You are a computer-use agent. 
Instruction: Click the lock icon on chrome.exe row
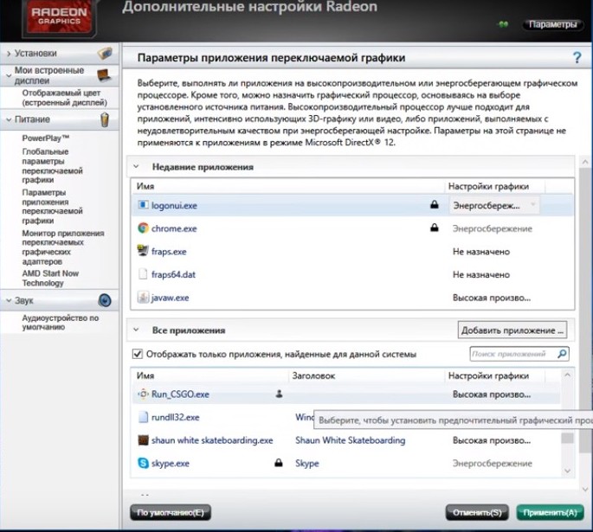pos(435,228)
